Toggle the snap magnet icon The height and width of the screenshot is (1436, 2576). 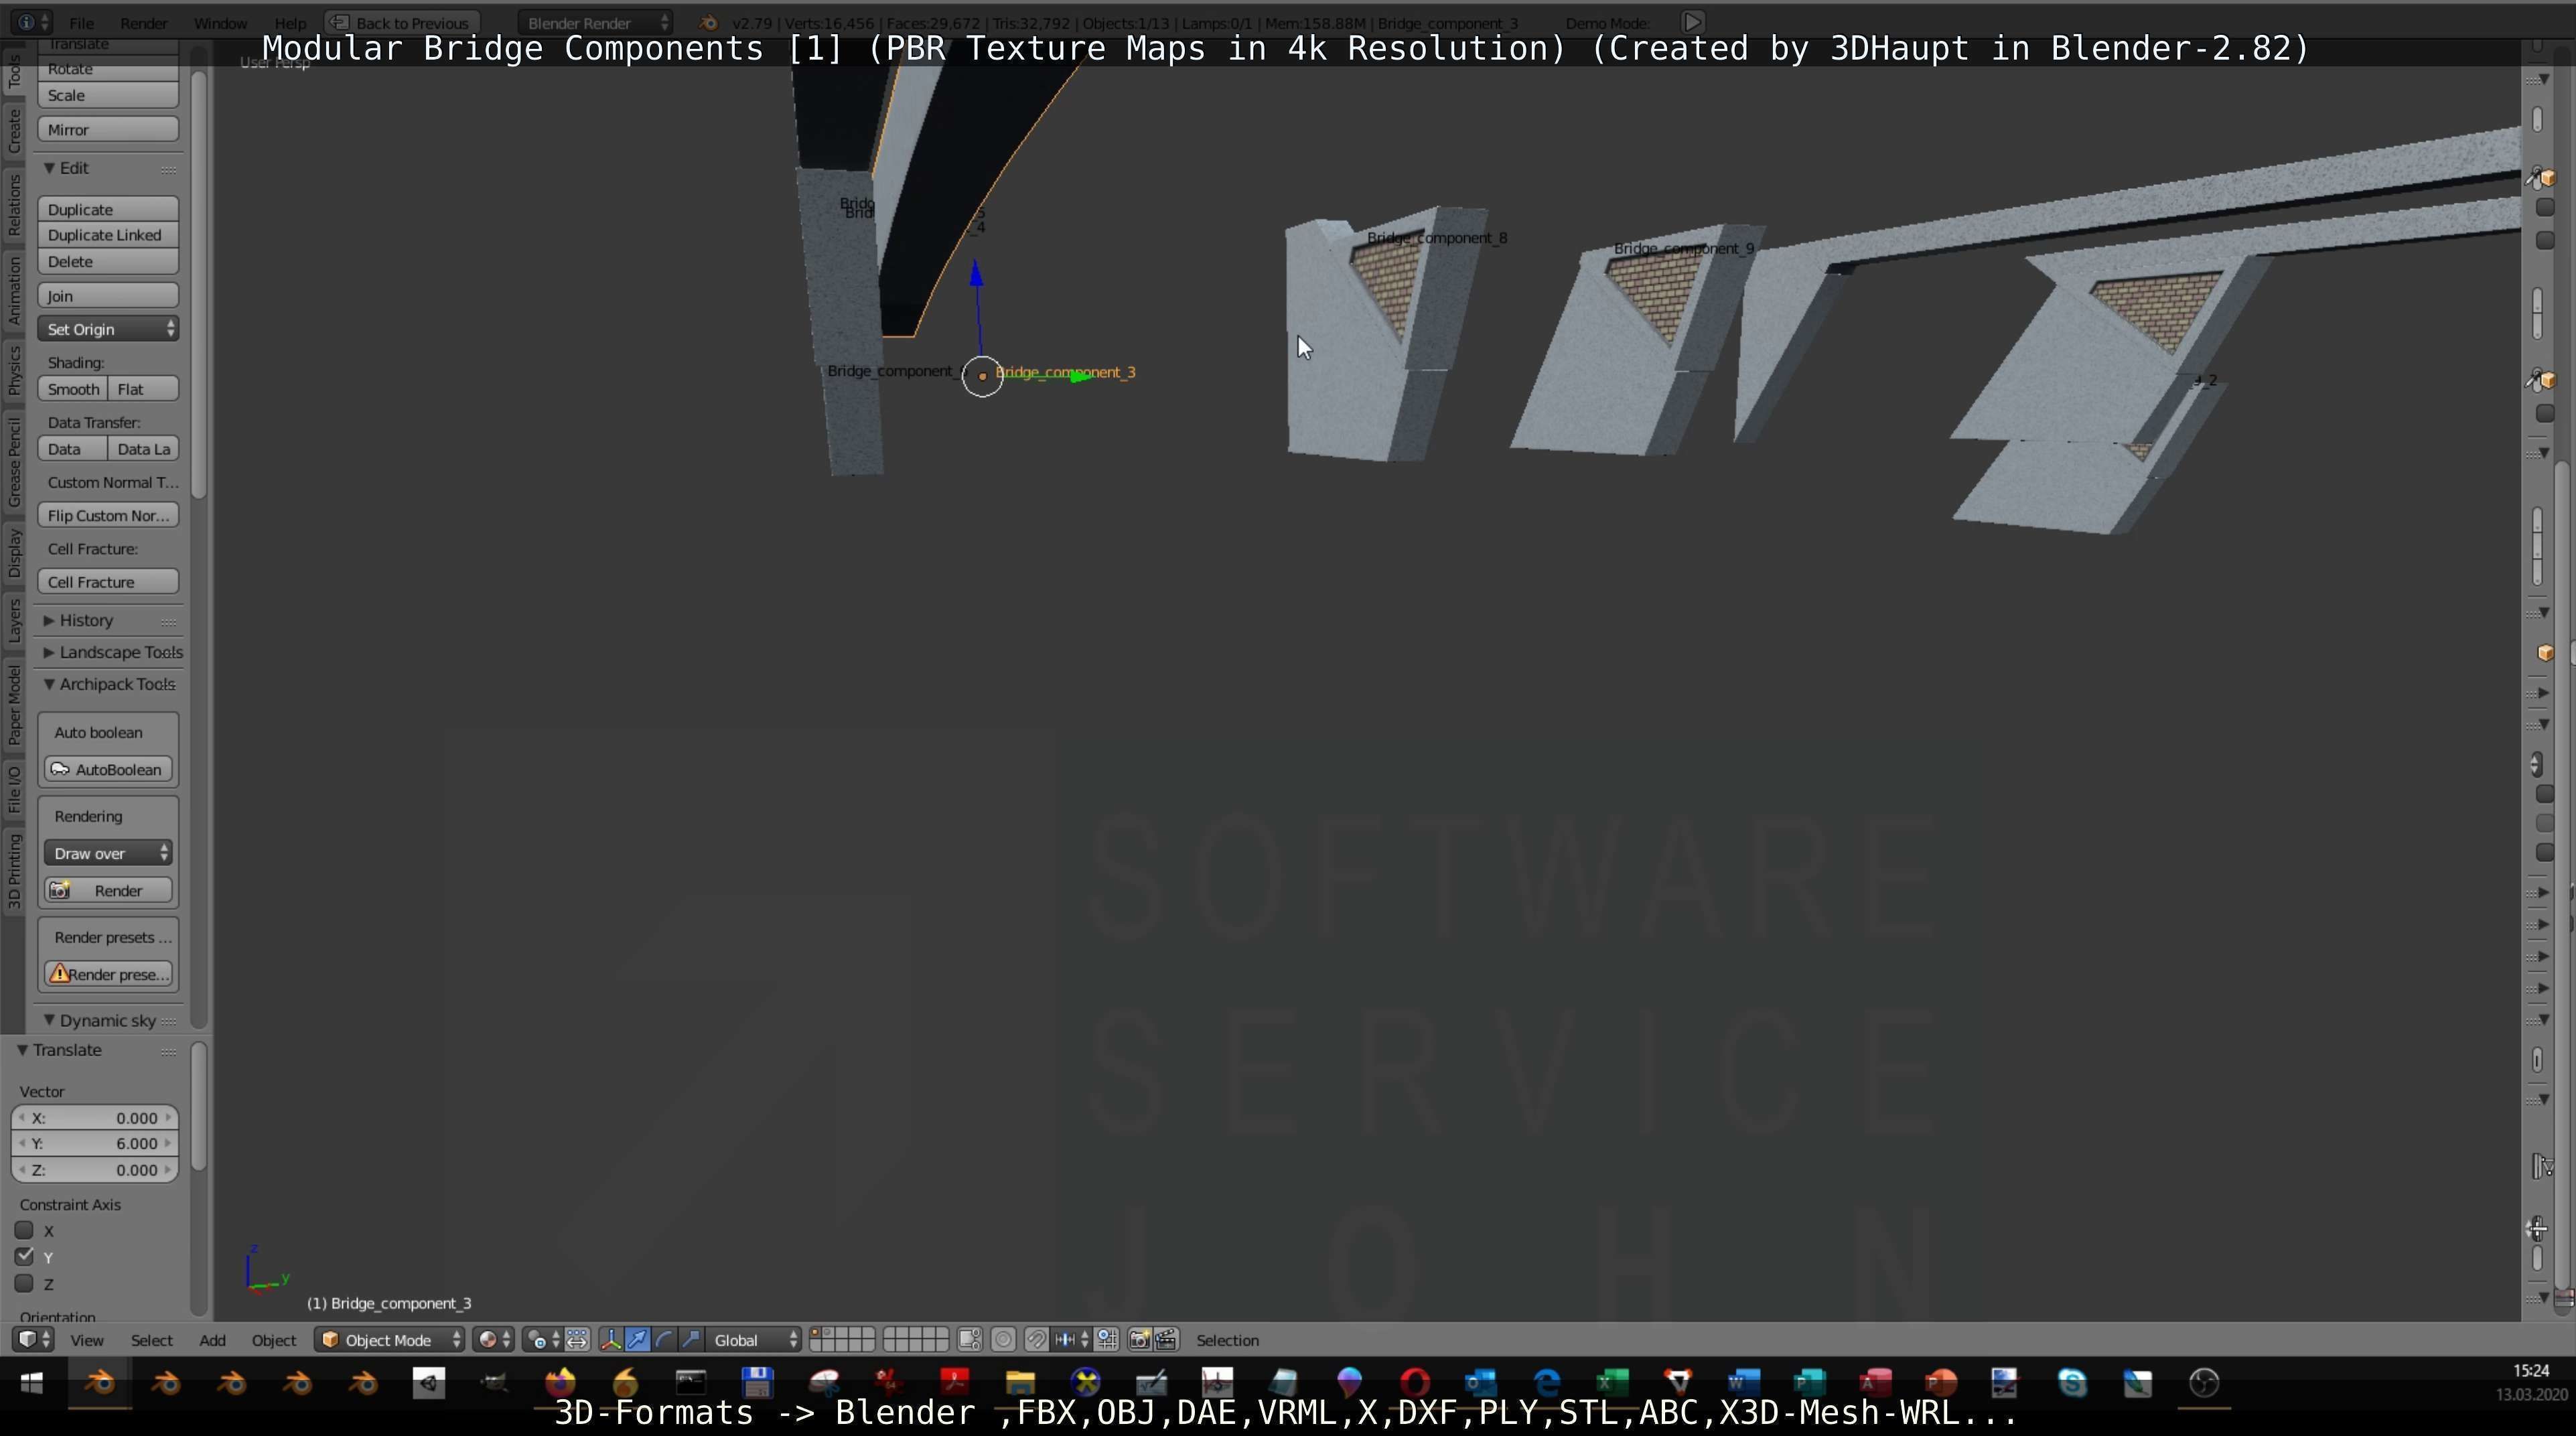point(1037,1340)
